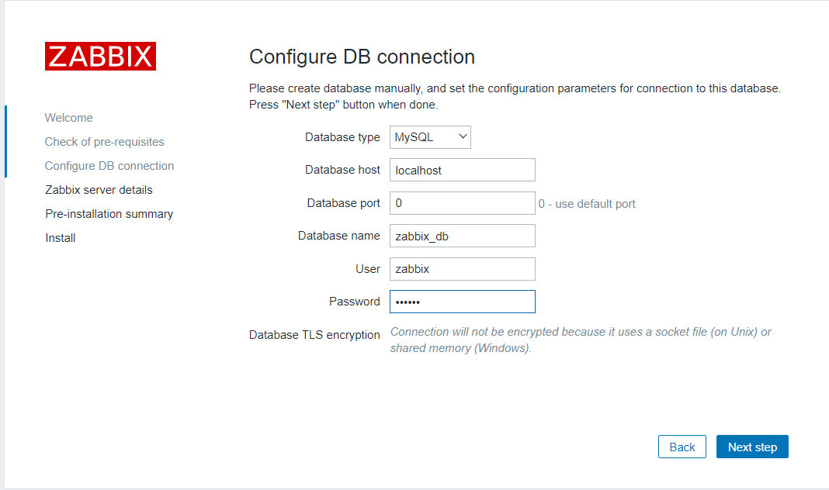The height and width of the screenshot is (490, 829).
Task: Open the Database type dropdown
Action: 430,137
